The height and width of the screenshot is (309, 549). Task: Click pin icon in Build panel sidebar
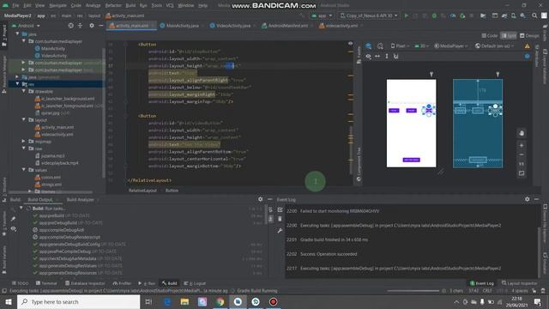tap(14, 219)
